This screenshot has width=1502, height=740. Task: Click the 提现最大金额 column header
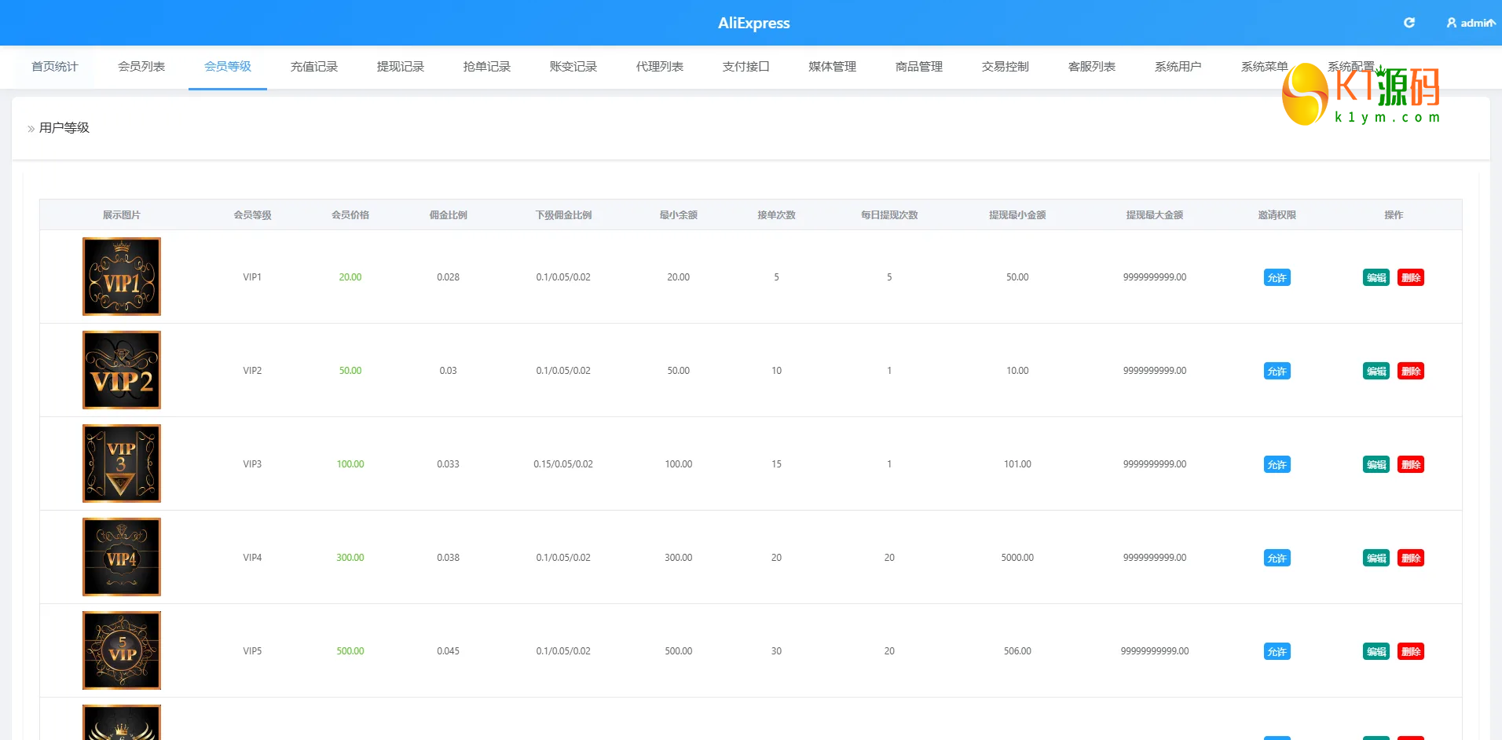point(1155,214)
